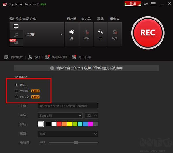Open the license key icon
The image size is (173, 153).
pos(146,4)
